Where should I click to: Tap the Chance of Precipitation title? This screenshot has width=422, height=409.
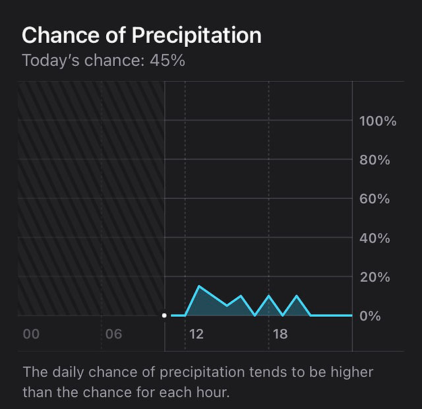(x=142, y=35)
